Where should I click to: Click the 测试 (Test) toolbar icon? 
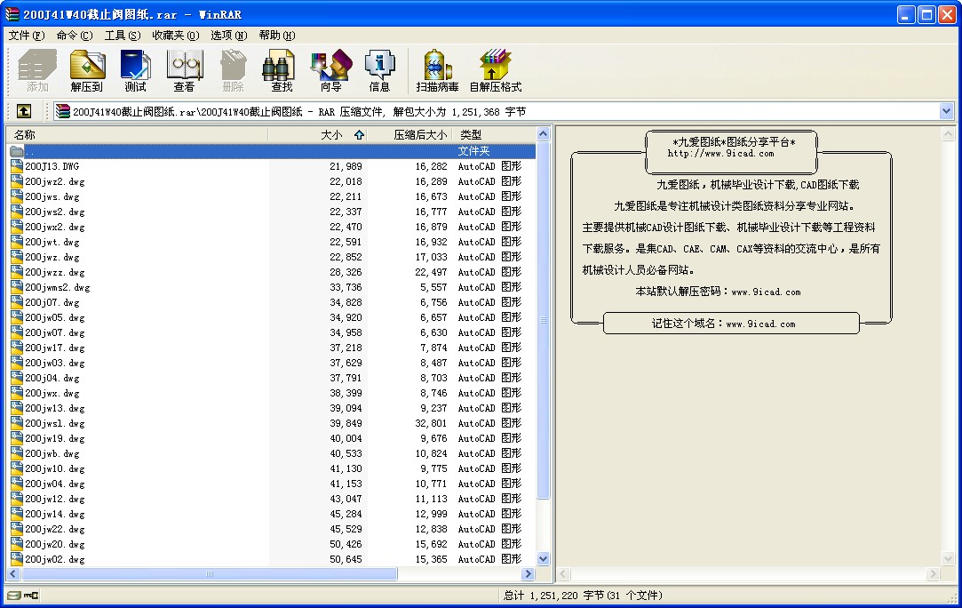pos(136,70)
